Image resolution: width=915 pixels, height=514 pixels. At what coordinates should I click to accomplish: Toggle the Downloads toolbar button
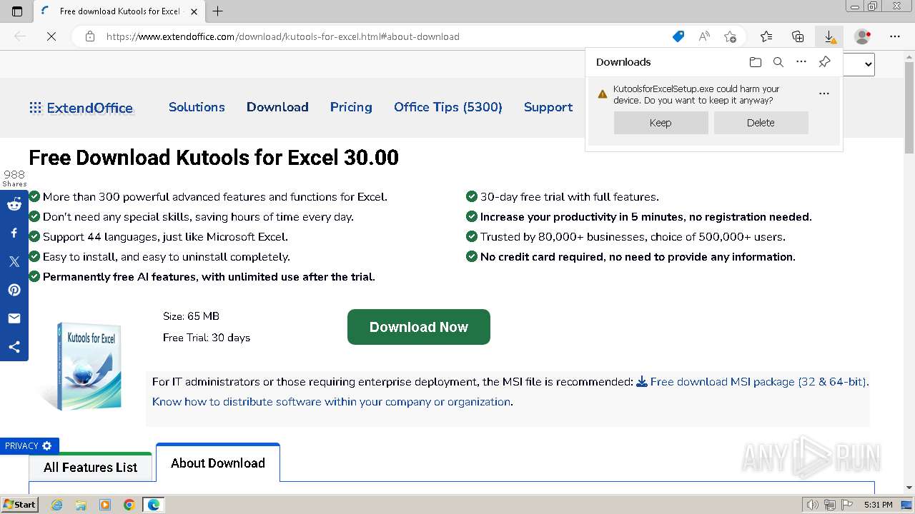coord(829,36)
